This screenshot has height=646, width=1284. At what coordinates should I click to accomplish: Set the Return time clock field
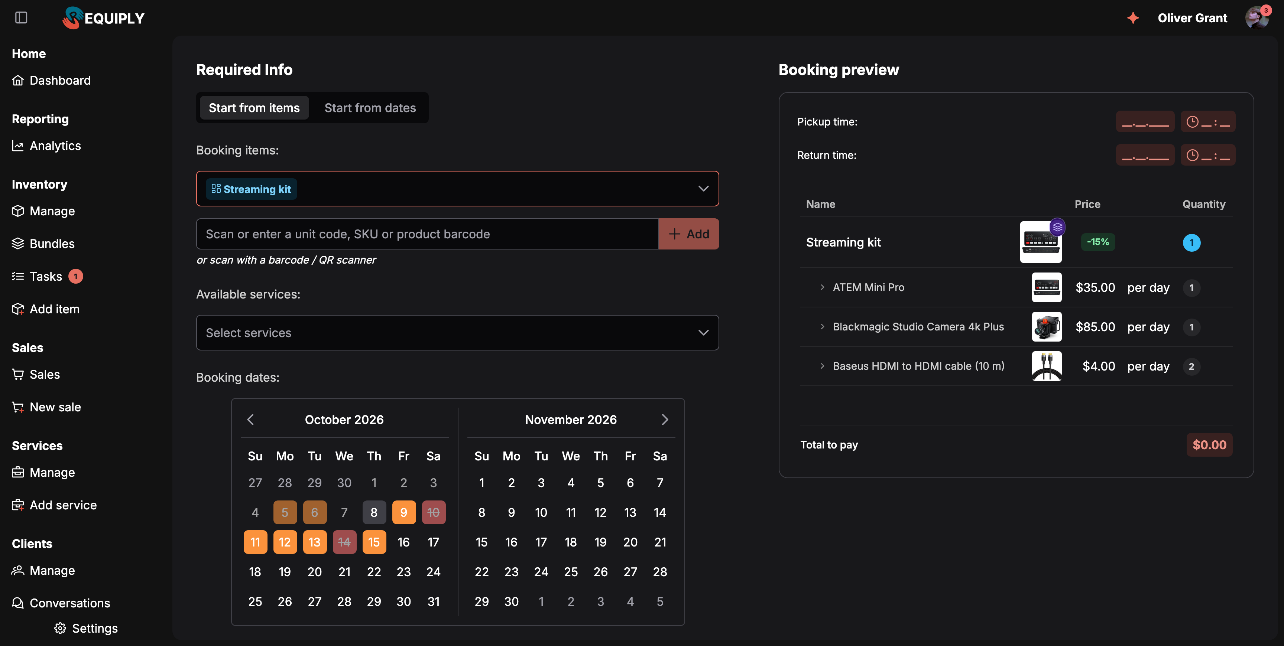click(1208, 155)
